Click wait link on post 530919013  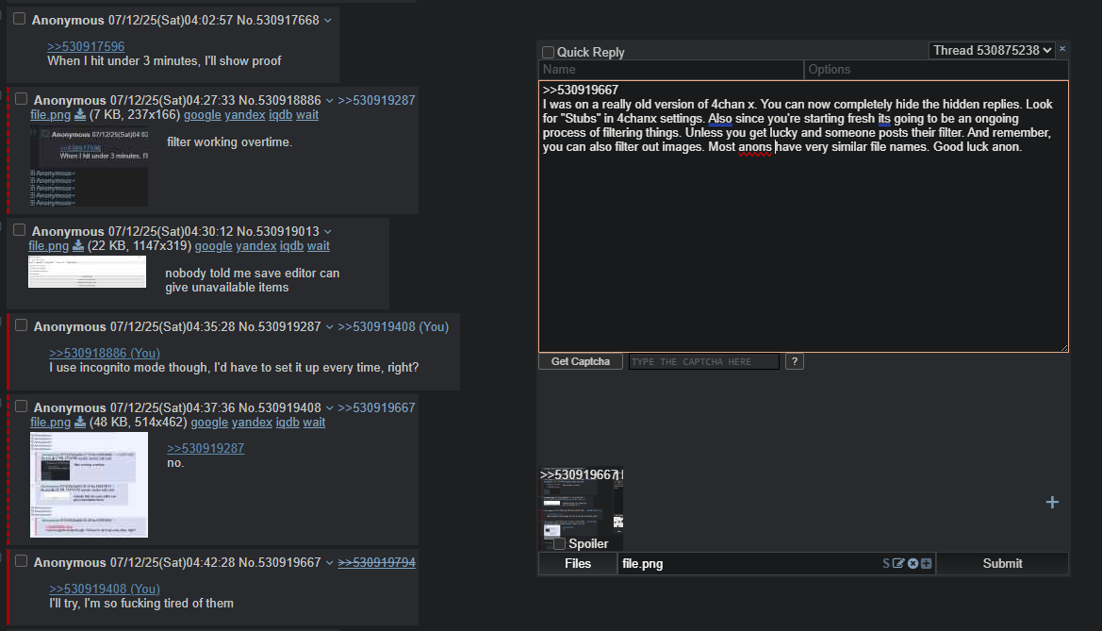coord(319,245)
